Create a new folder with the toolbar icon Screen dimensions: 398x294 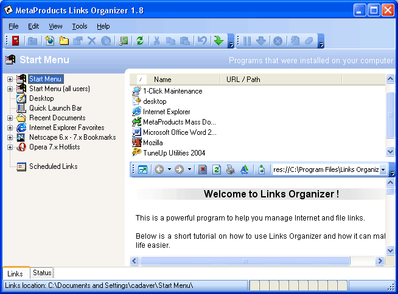64,41
